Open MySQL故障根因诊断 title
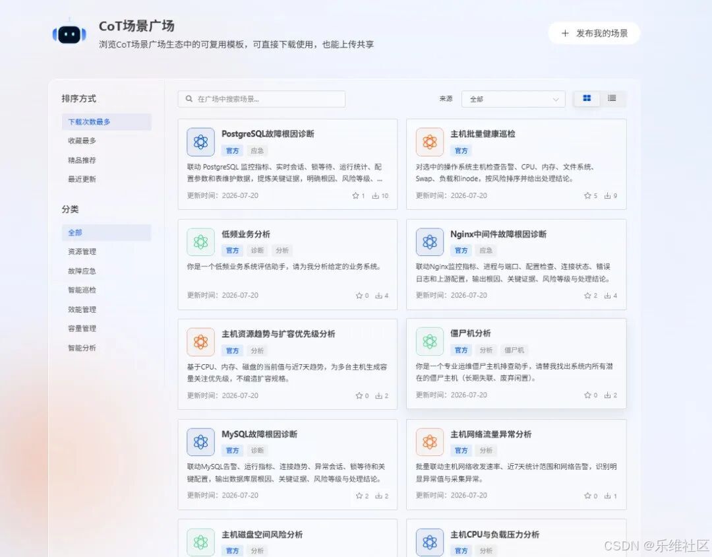 tap(259, 434)
